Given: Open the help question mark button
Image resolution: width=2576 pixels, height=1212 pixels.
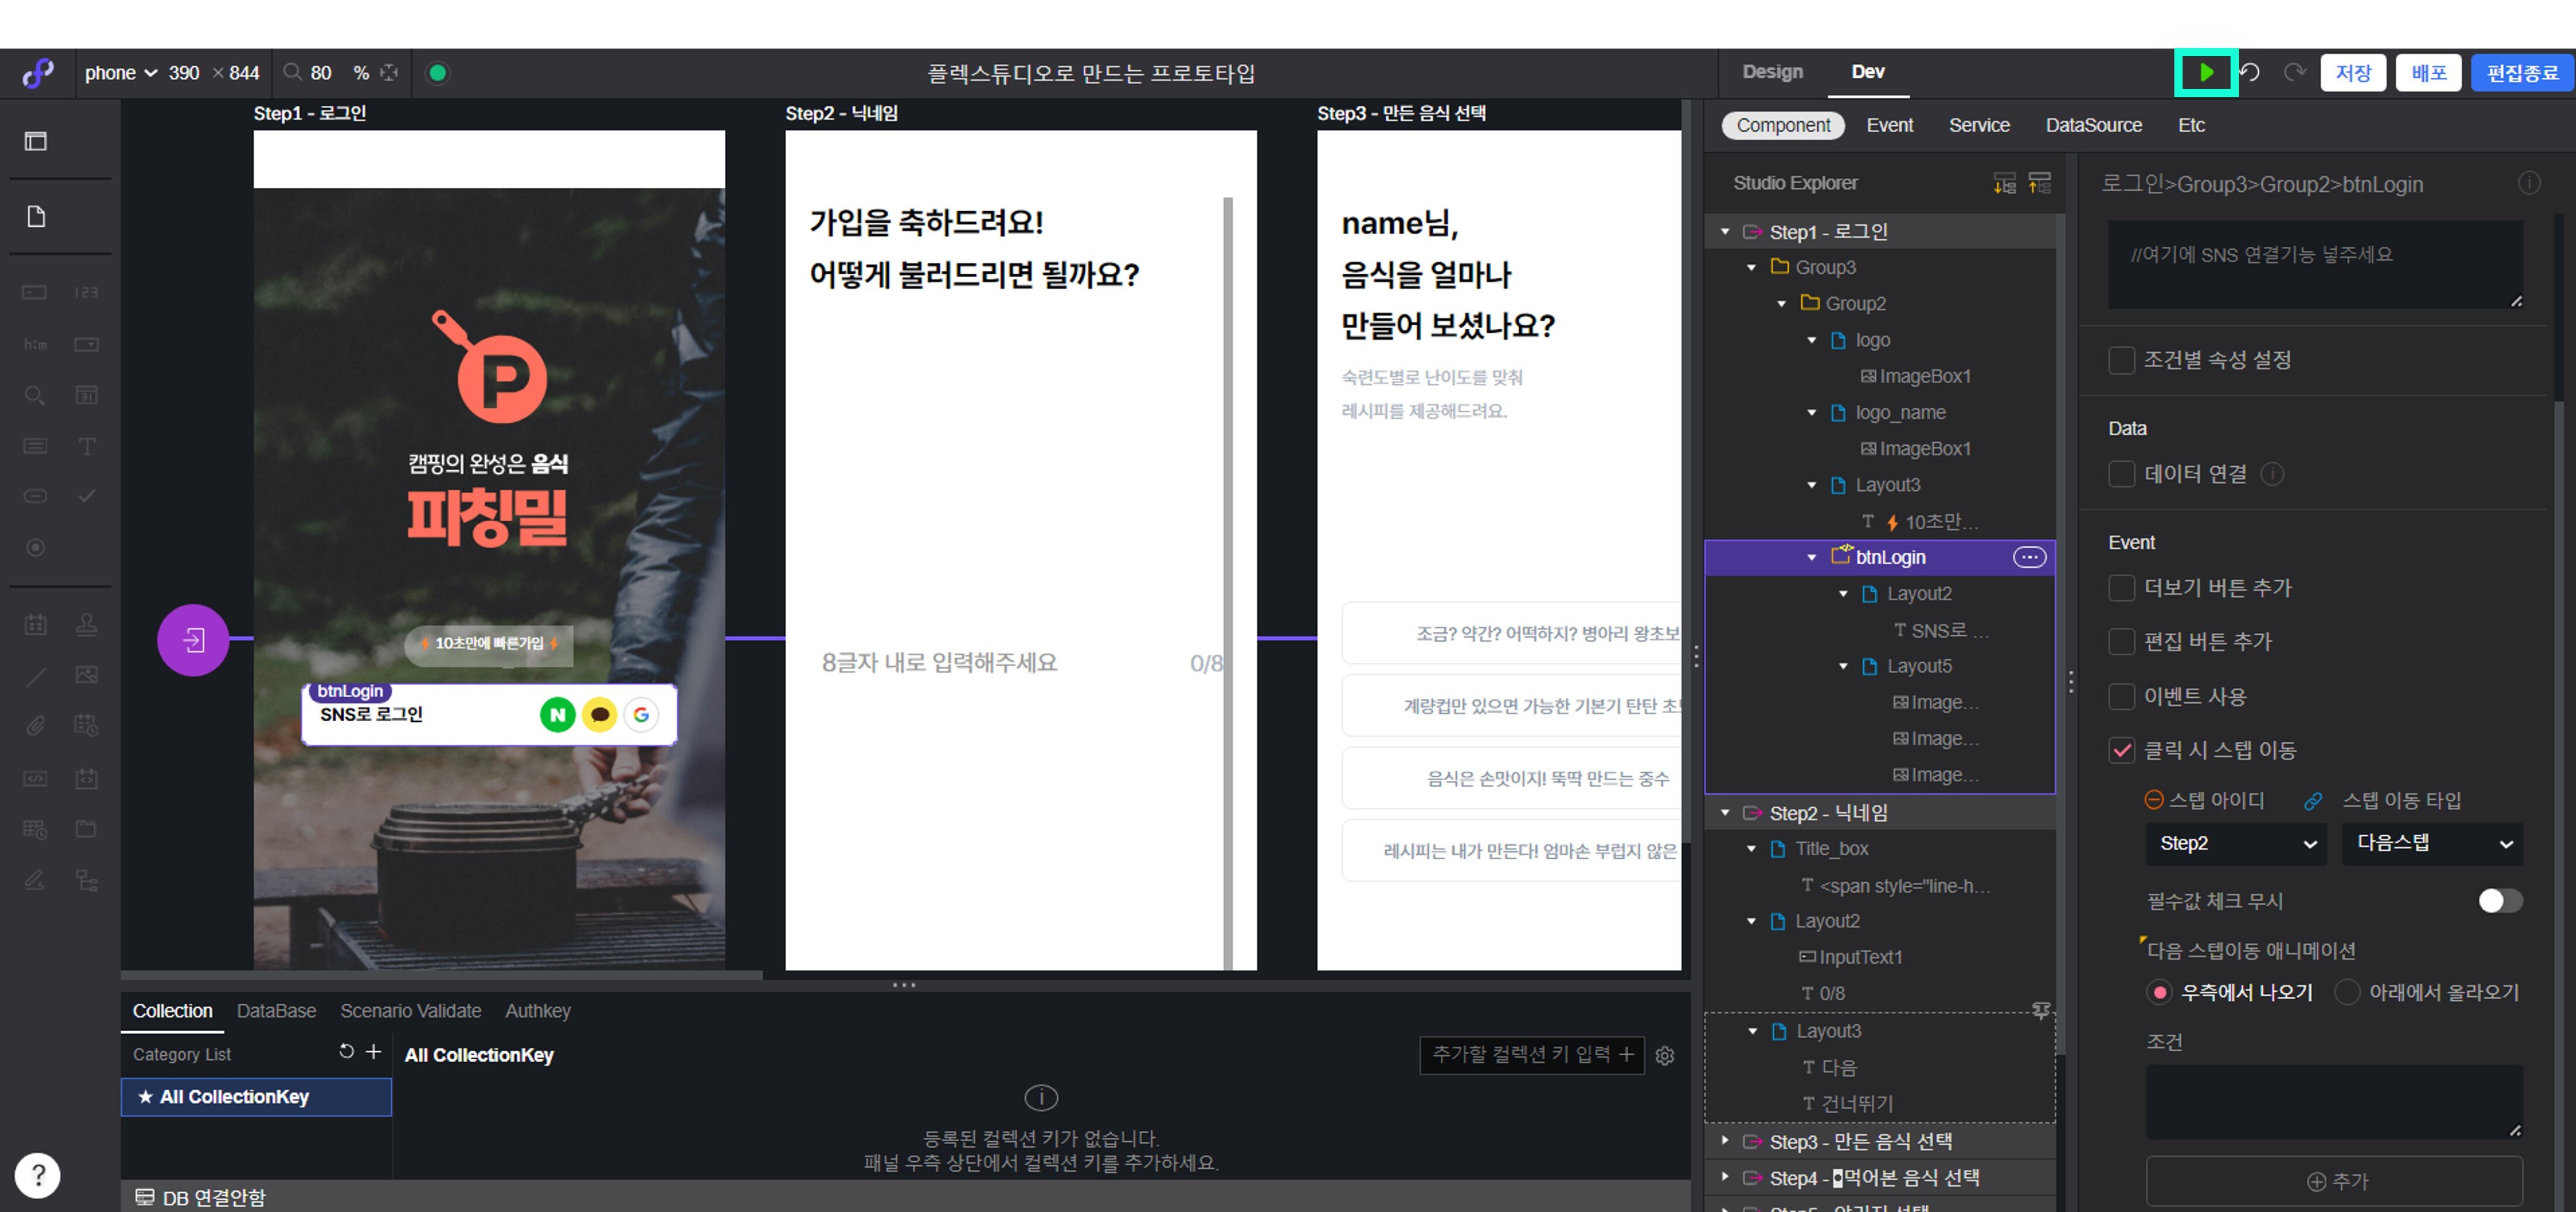Looking at the screenshot, I should (x=38, y=1175).
